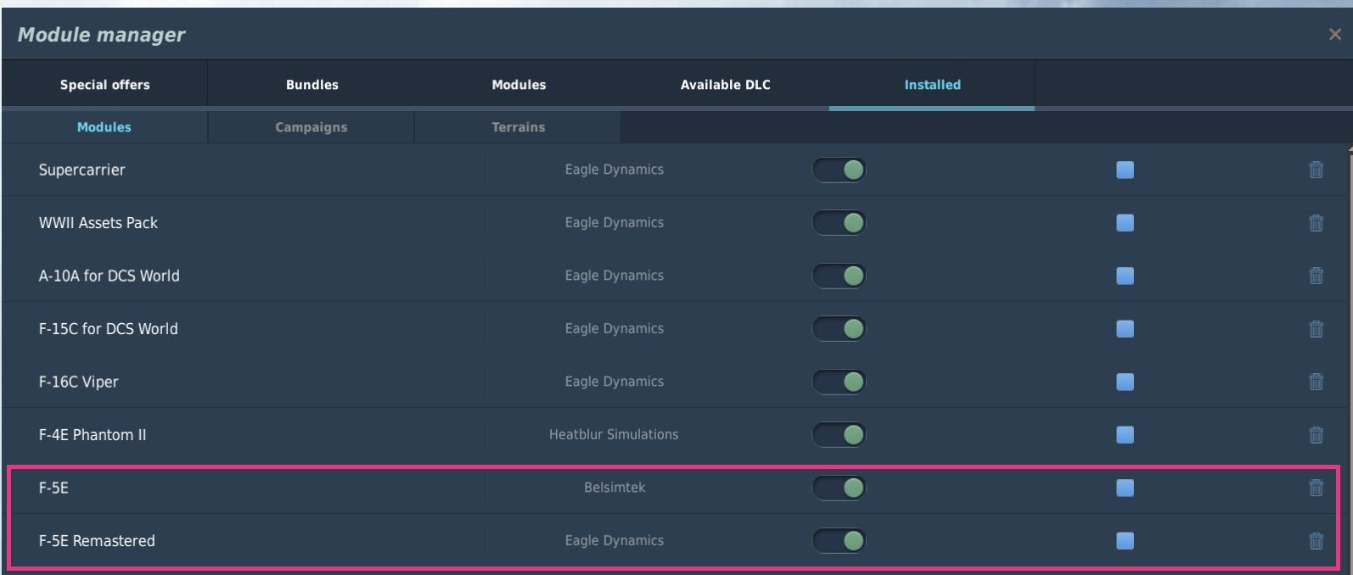Remove A-10A for DCS World via trash icon
Image resolution: width=1353 pixels, height=575 pixels.
click(x=1316, y=276)
